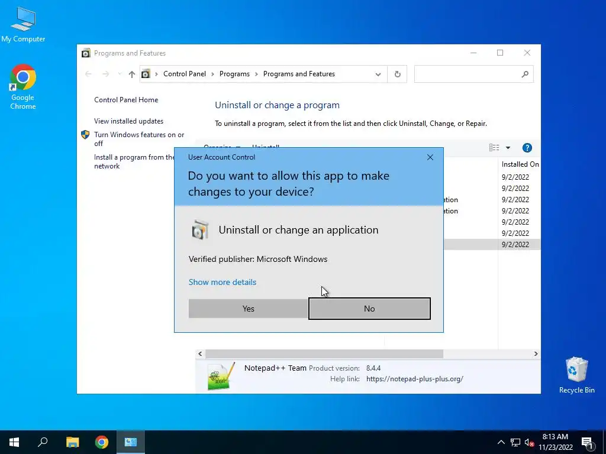Show hidden system tray icons

point(501,442)
